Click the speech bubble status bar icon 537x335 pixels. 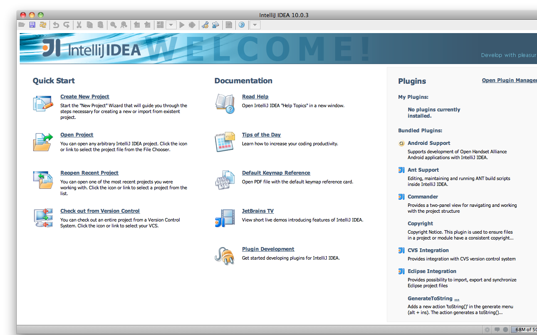[x=497, y=330]
